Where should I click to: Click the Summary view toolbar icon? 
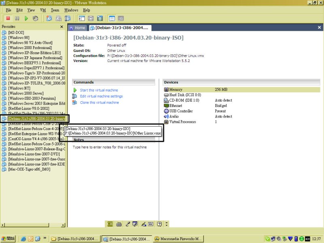pos(112,18)
